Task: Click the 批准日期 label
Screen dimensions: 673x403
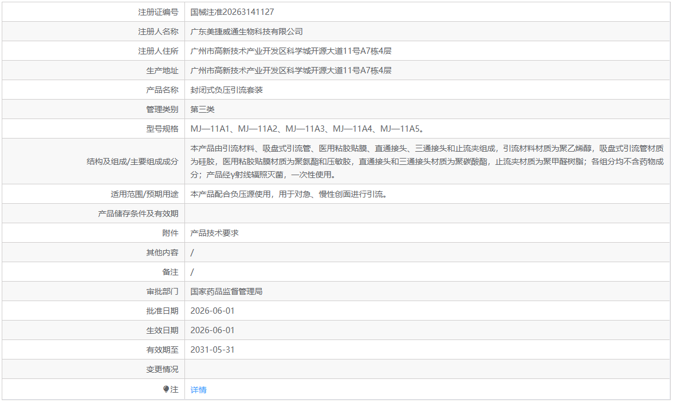Action: click(162, 311)
